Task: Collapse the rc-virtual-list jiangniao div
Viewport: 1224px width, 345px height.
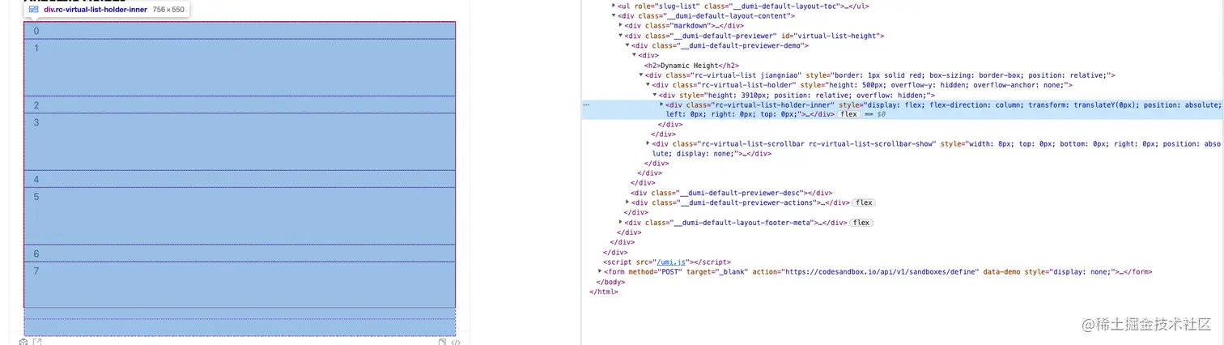Action: tap(641, 75)
